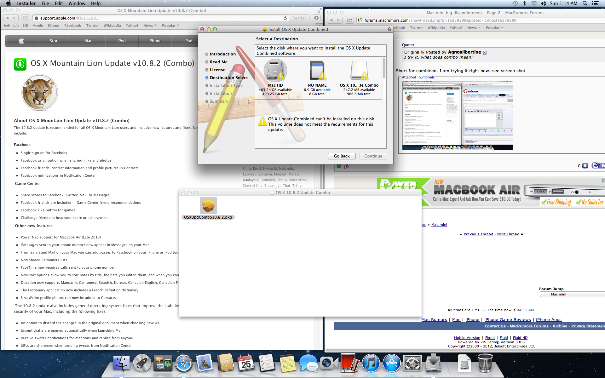605x378 pixels.
Task: Click the installer lock icon
Action: pos(389,29)
